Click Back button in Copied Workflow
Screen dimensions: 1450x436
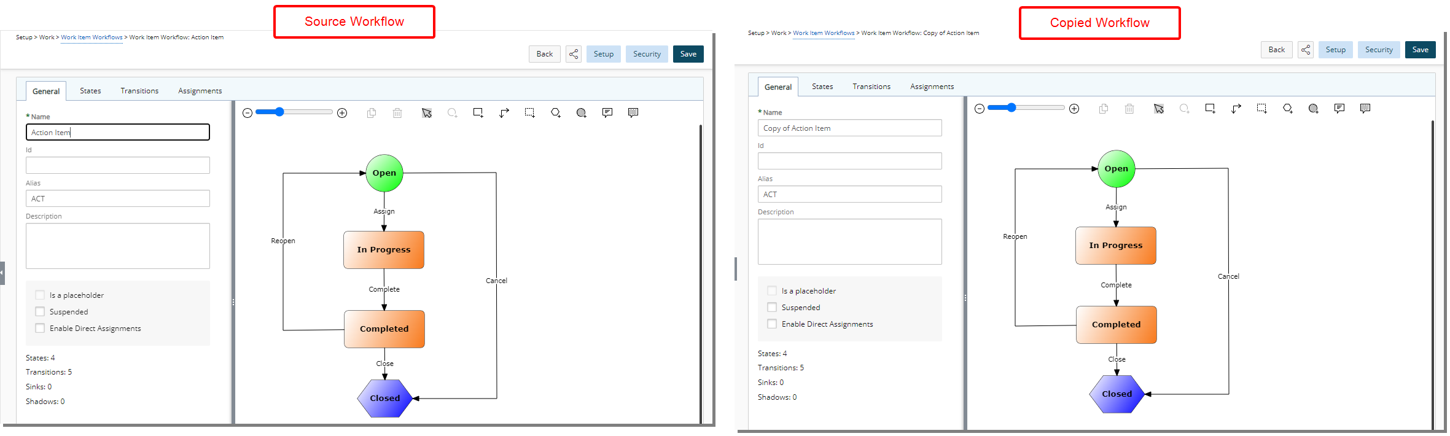[1277, 50]
